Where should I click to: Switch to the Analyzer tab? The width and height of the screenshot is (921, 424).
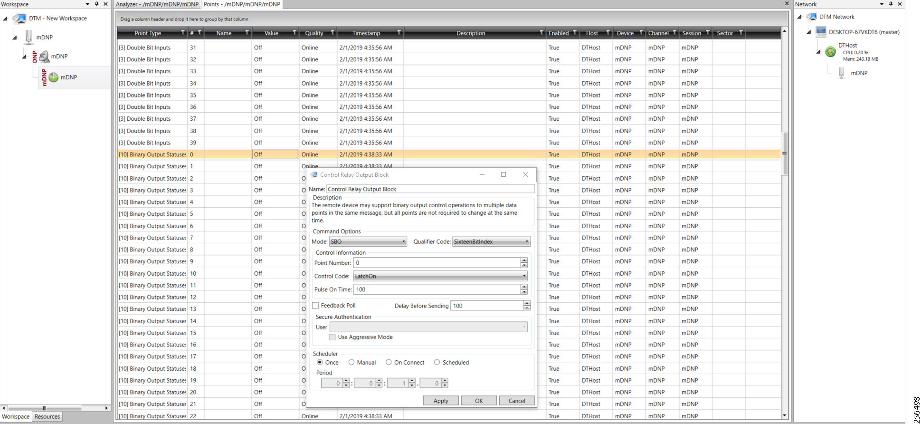tap(157, 4)
